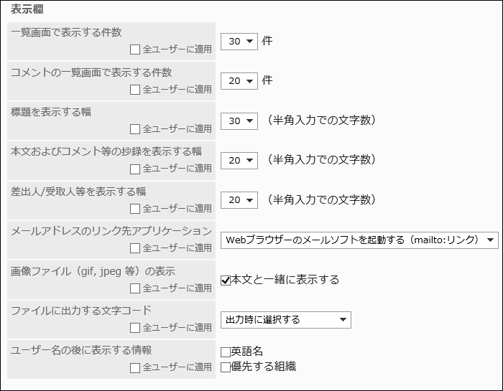The height and width of the screenshot is (391, 503).
Task: Check 全ユーザーに適用 under メールアドレスのリンク先アプリケーション
Action: point(135,248)
